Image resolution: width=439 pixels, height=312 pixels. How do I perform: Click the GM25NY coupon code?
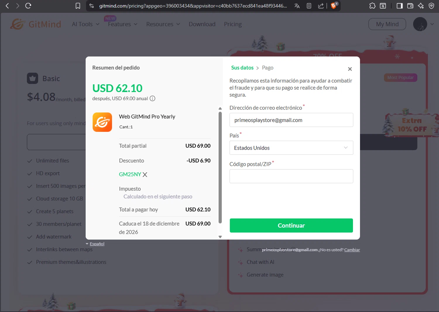tap(130, 174)
